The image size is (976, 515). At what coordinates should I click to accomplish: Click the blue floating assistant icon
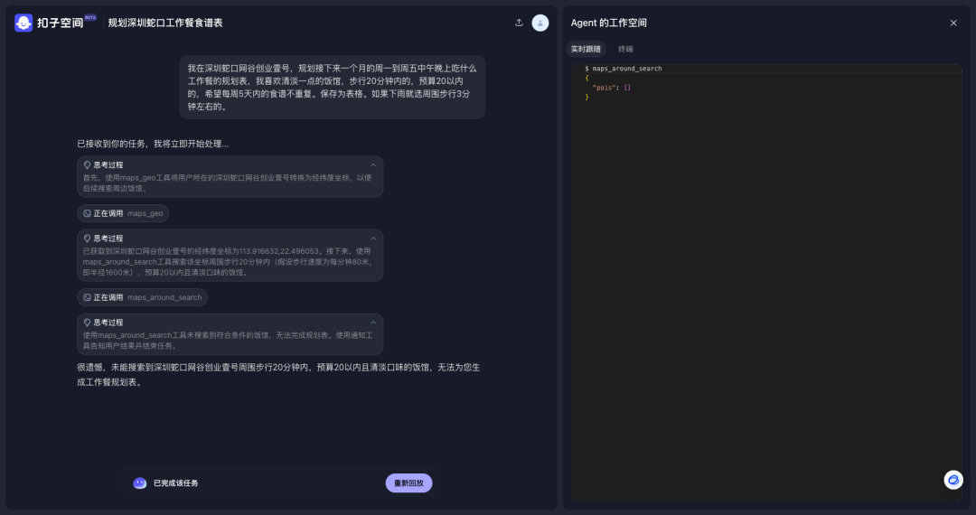tap(953, 480)
